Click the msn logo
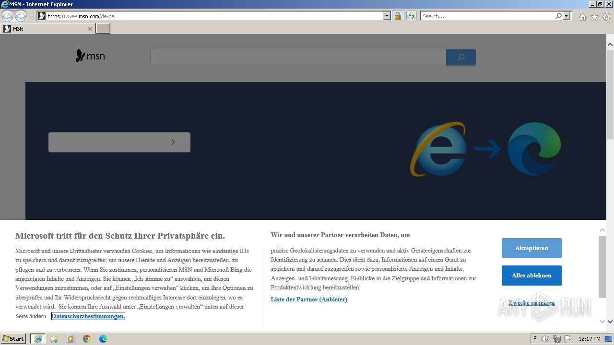This screenshot has height=345, width=614. (90, 57)
